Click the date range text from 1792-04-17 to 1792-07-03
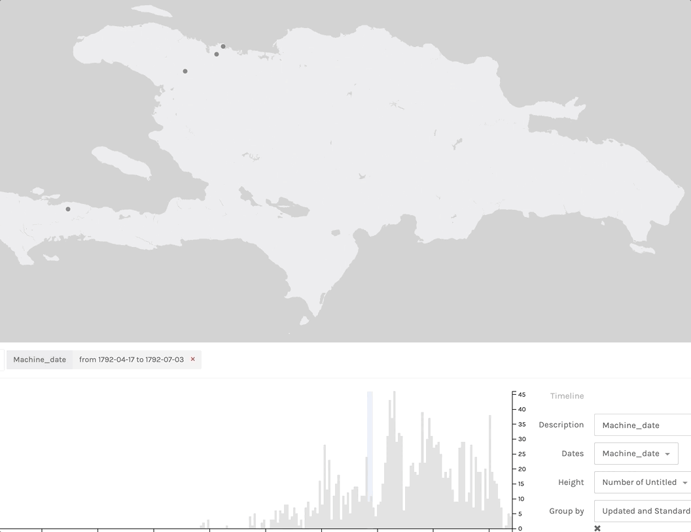Image resolution: width=691 pixels, height=532 pixels. click(x=132, y=359)
